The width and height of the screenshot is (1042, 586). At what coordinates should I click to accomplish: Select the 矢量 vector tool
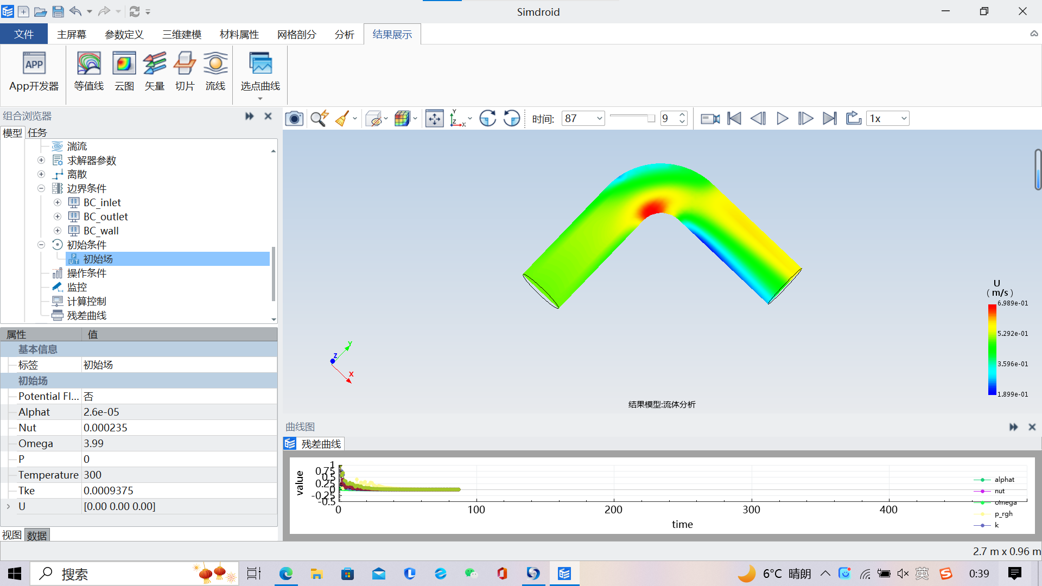[x=154, y=72]
